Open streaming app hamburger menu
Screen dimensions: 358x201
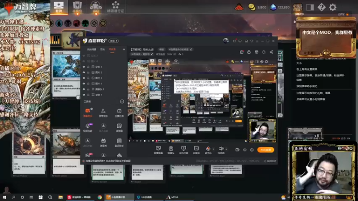pyautogui.click(x=257, y=41)
